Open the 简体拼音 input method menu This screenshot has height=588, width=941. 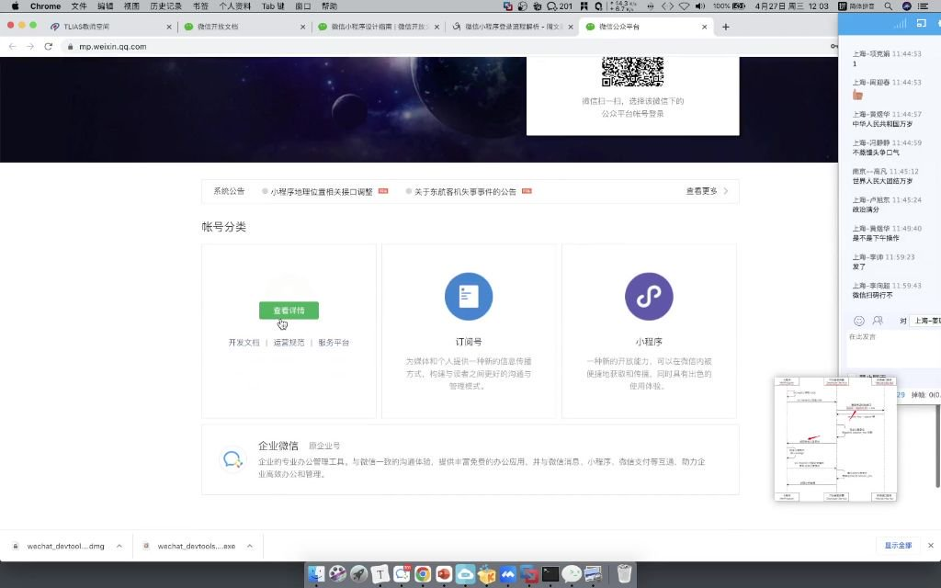tap(856, 6)
